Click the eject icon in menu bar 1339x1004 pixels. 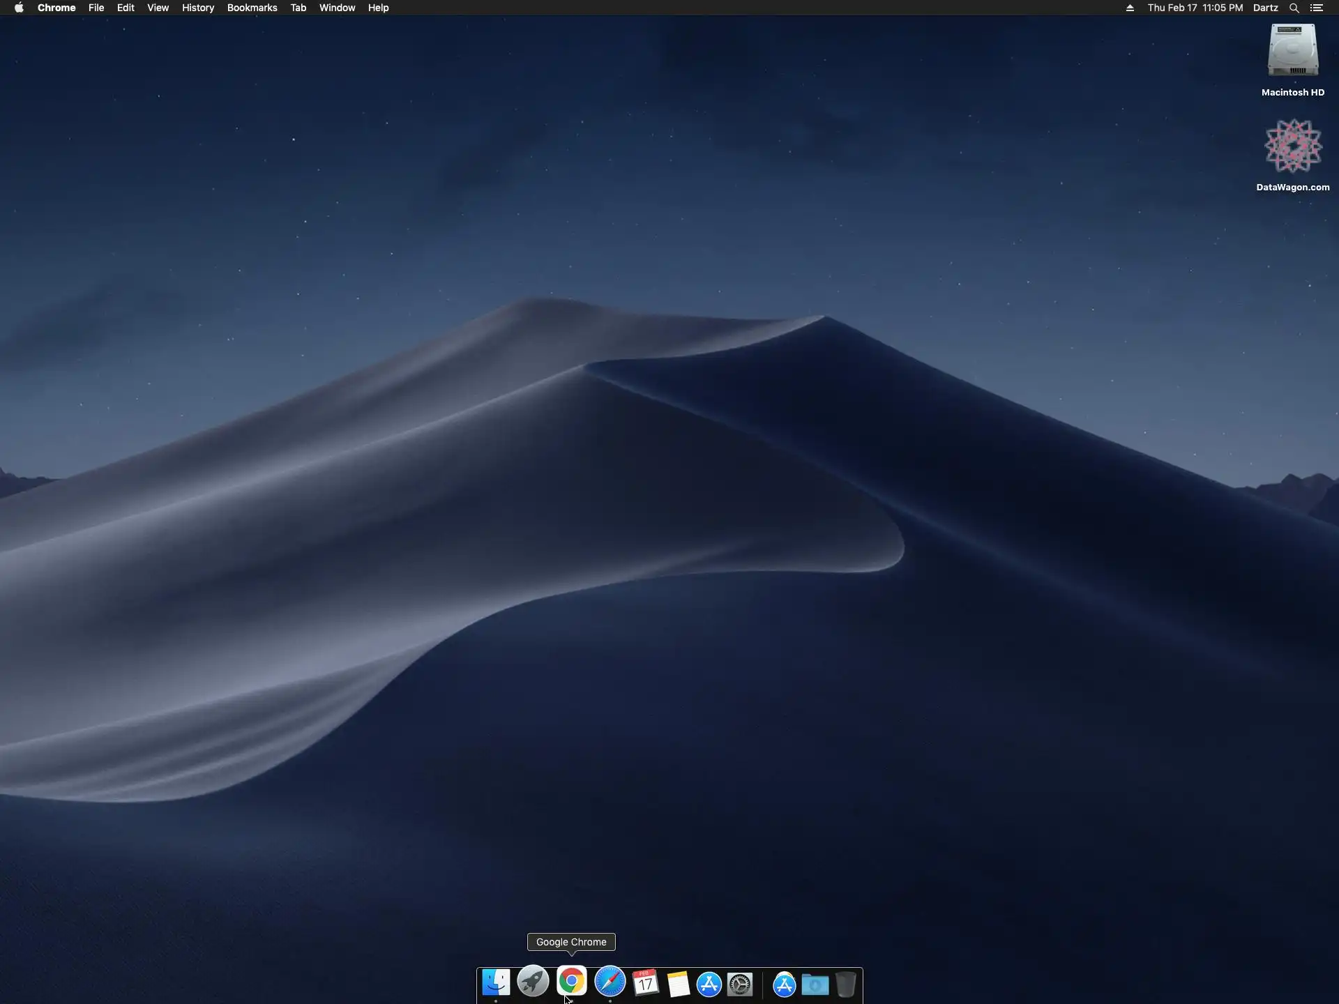click(x=1130, y=8)
